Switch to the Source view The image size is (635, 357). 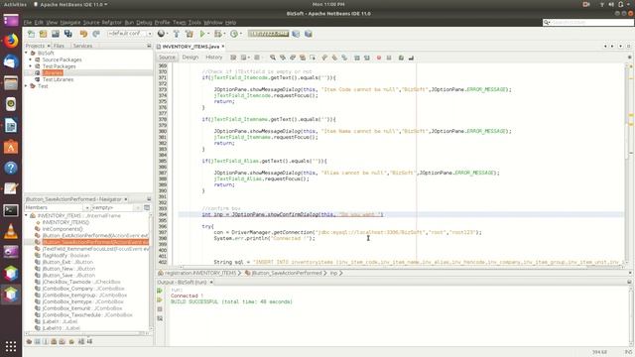pos(167,58)
